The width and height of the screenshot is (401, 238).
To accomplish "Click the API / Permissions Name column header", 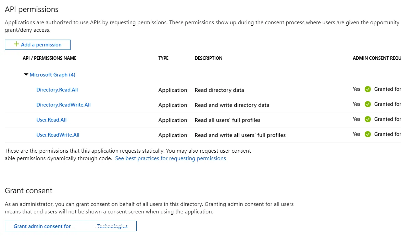I will coord(50,58).
